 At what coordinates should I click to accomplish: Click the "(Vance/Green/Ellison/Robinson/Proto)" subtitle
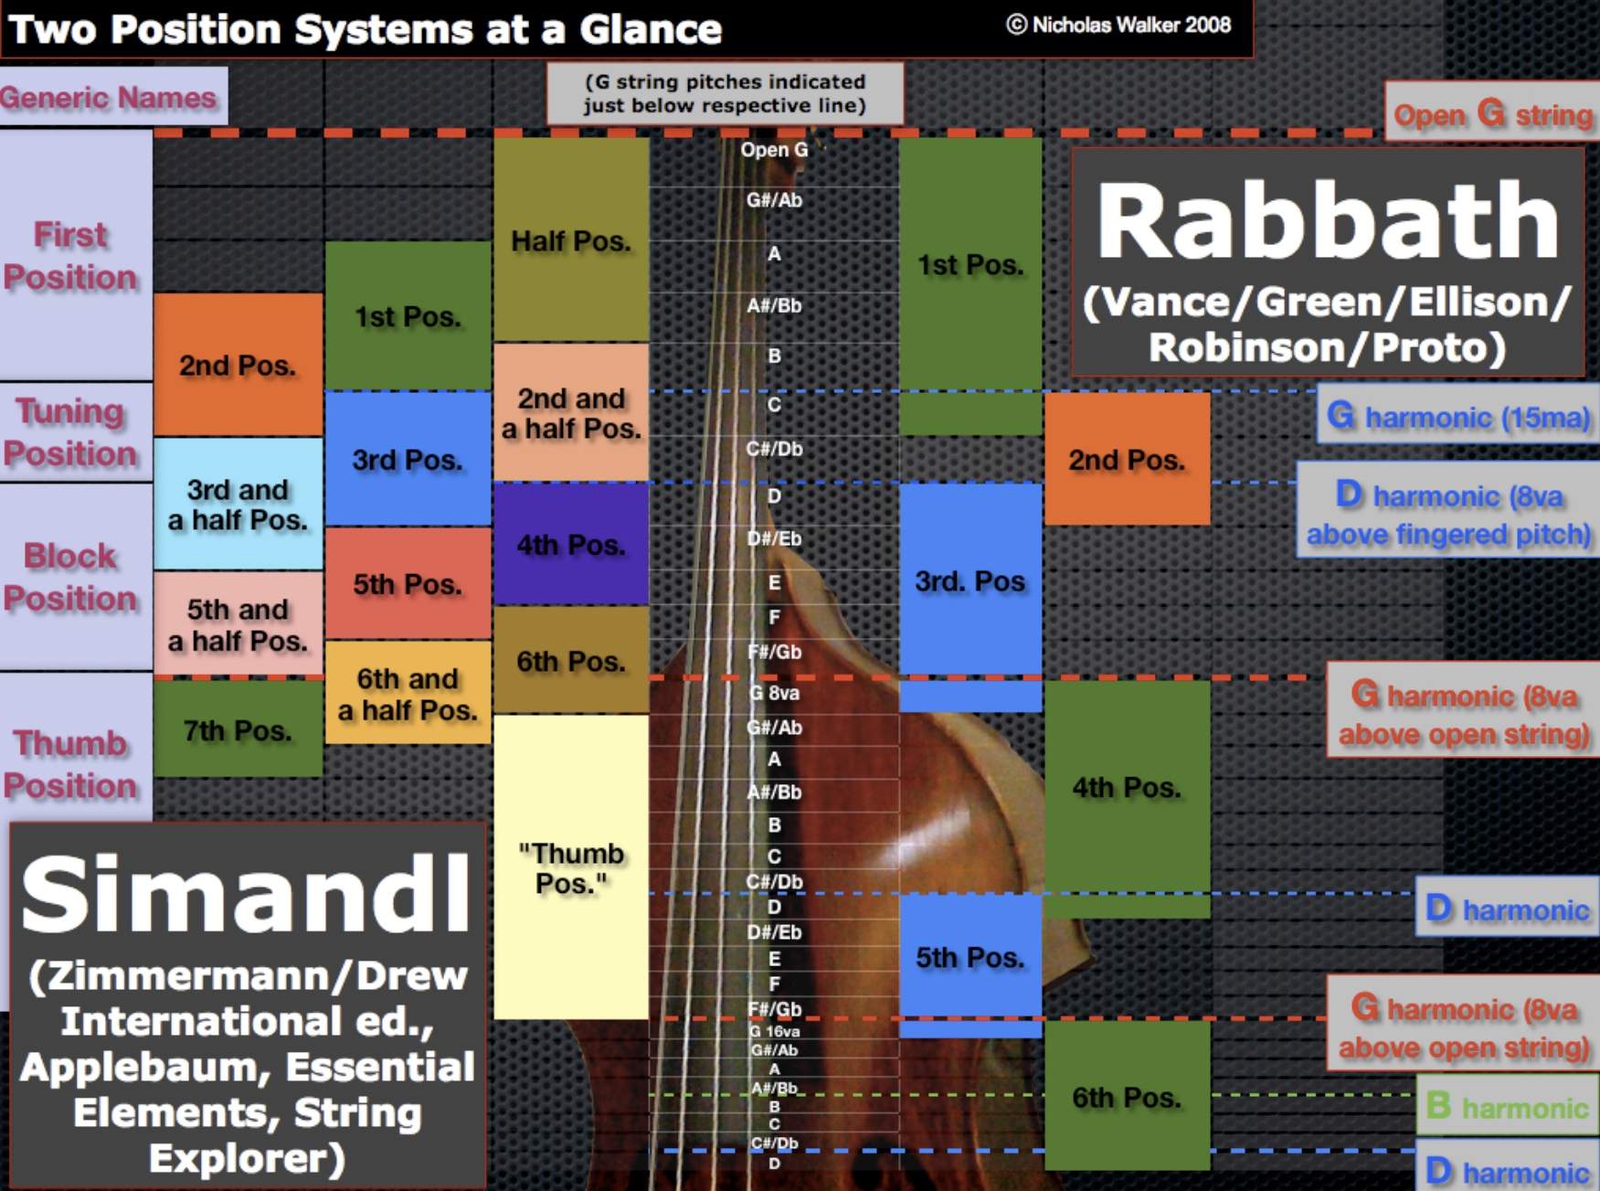1327,324
